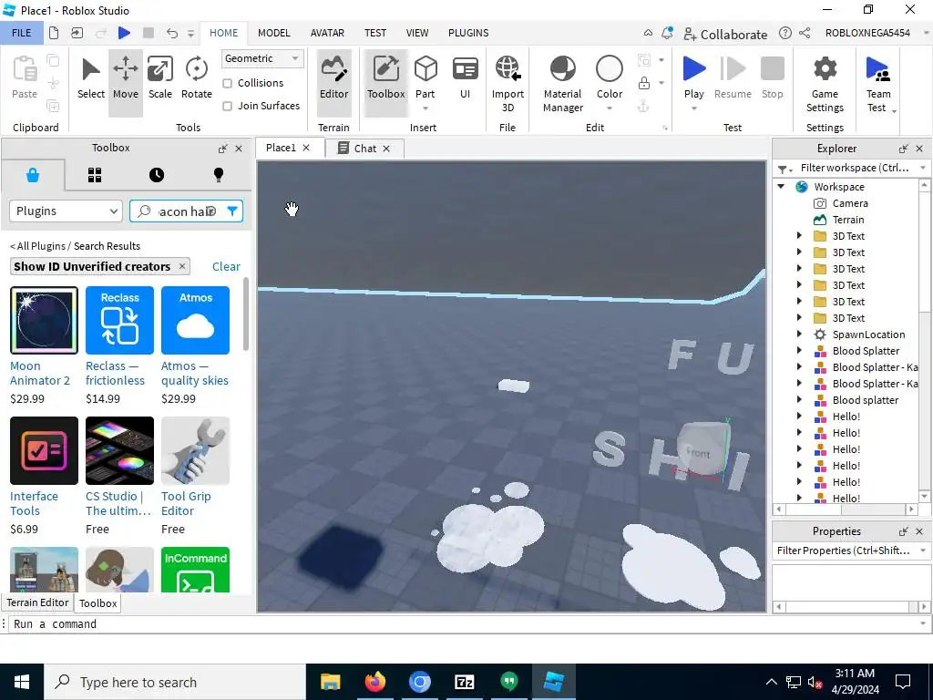
Task: Expand the SpawnLocation node
Action: [799, 334]
